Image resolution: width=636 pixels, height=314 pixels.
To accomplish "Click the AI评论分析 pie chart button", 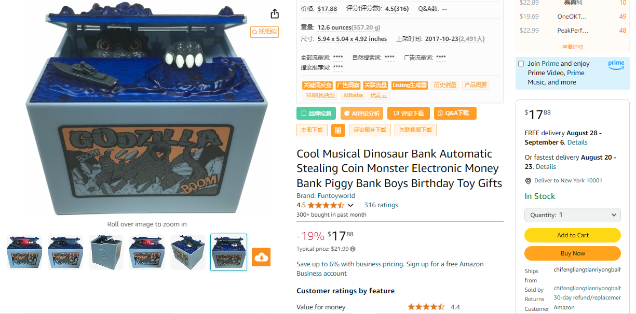I will coord(362,113).
